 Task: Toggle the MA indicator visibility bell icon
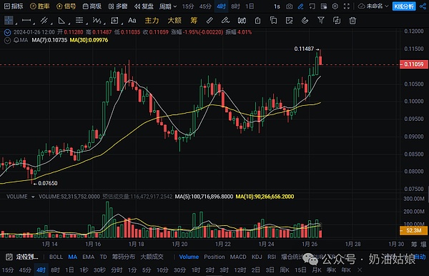coord(16,40)
